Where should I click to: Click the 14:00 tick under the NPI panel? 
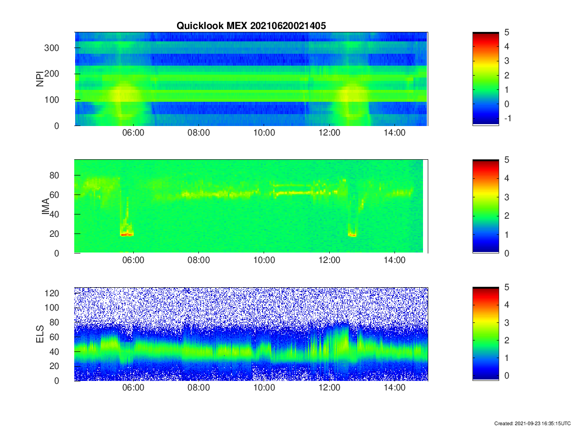(394, 133)
